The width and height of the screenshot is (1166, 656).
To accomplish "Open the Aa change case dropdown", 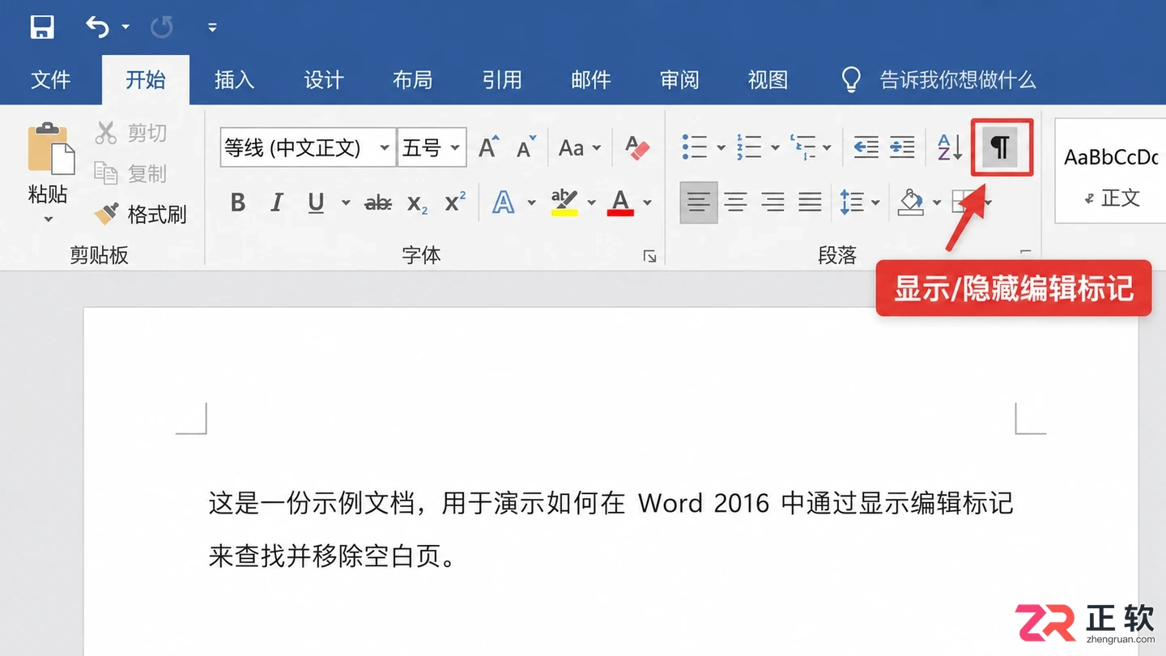I will point(580,147).
